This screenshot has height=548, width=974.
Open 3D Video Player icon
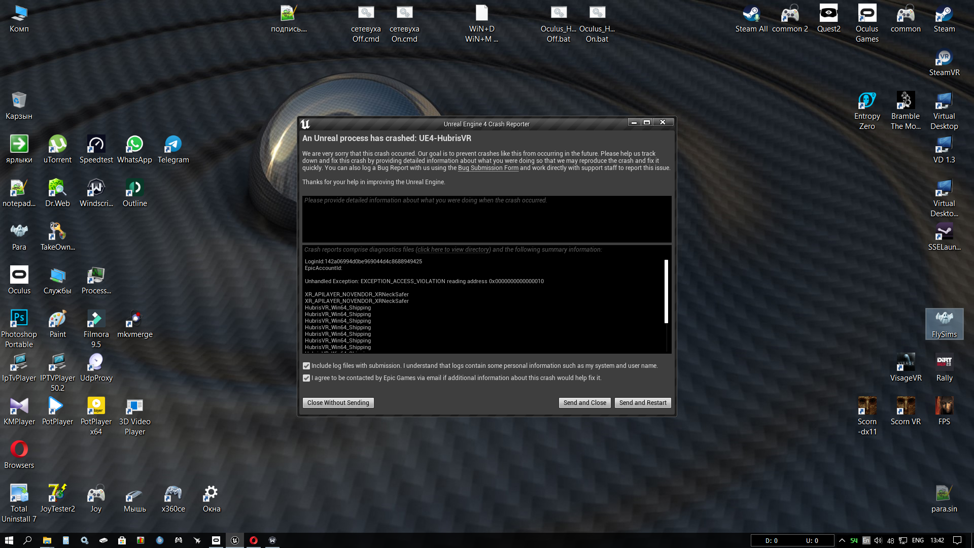tap(134, 416)
